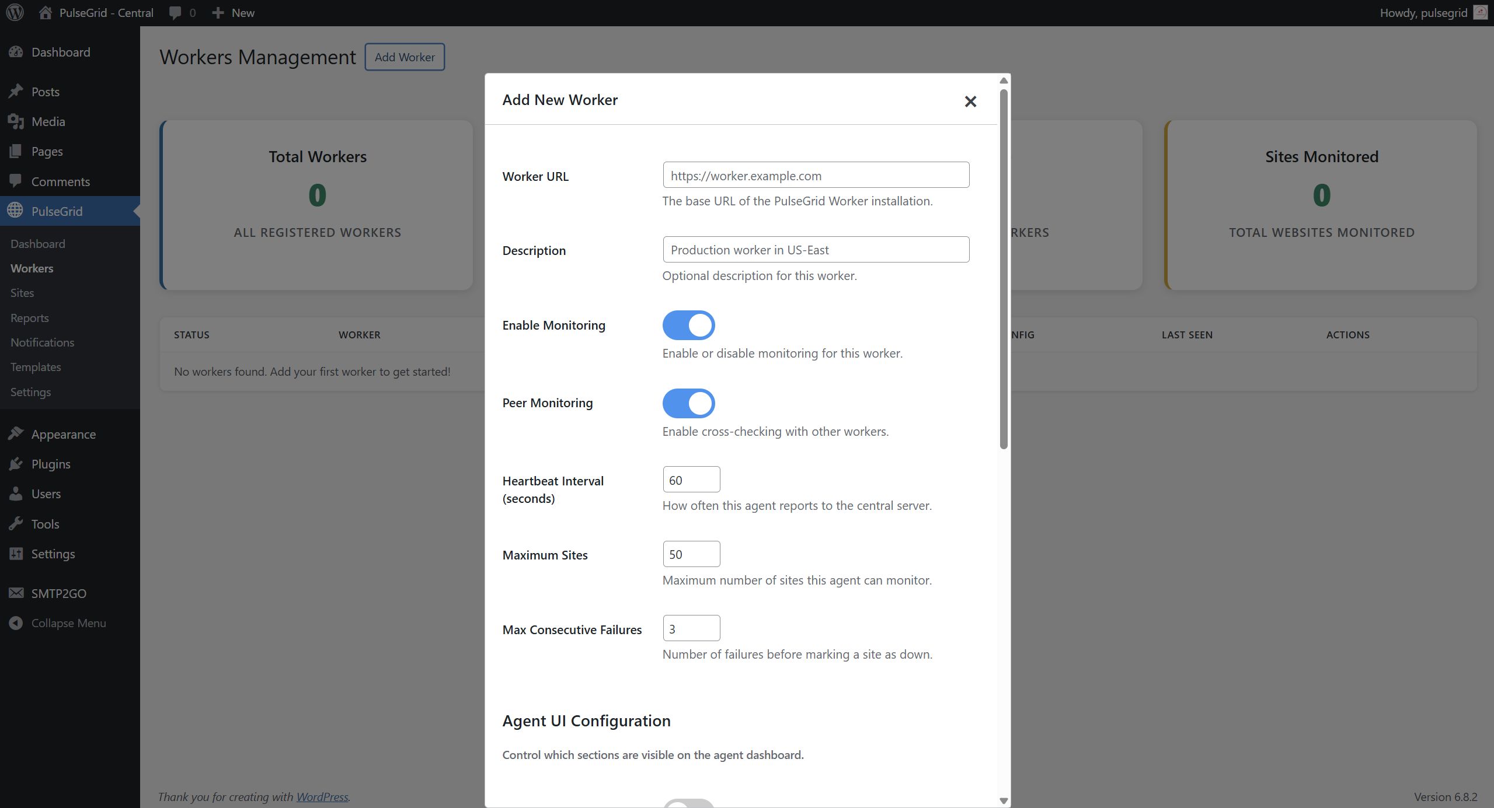Click the modal's scroll down arrow
This screenshot has height=808, width=1494.
[x=1004, y=801]
